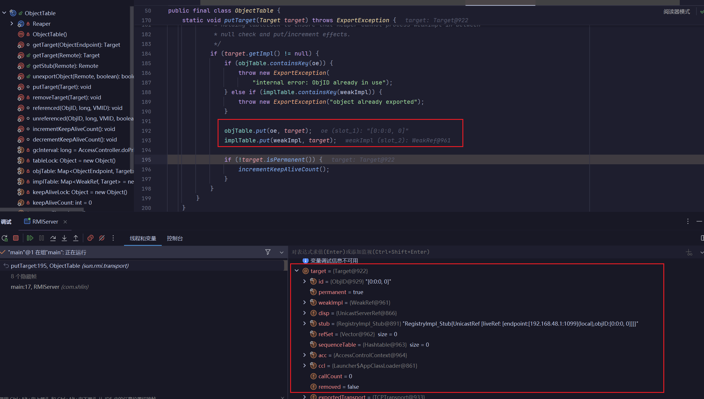The width and height of the screenshot is (704, 399).
Task: Switch to the 控制台 tab
Action: click(x=175, y=238)
